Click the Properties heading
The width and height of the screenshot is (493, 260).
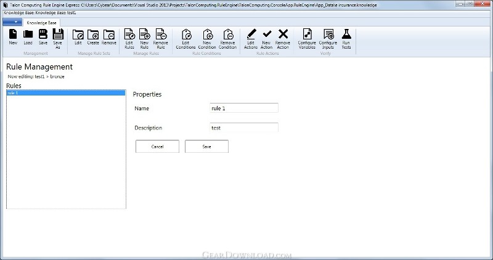pos(147,94)
